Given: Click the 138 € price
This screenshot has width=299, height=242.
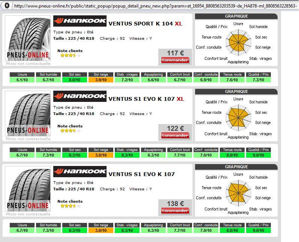Looking at the screenshot, I should tap(175, 203).
